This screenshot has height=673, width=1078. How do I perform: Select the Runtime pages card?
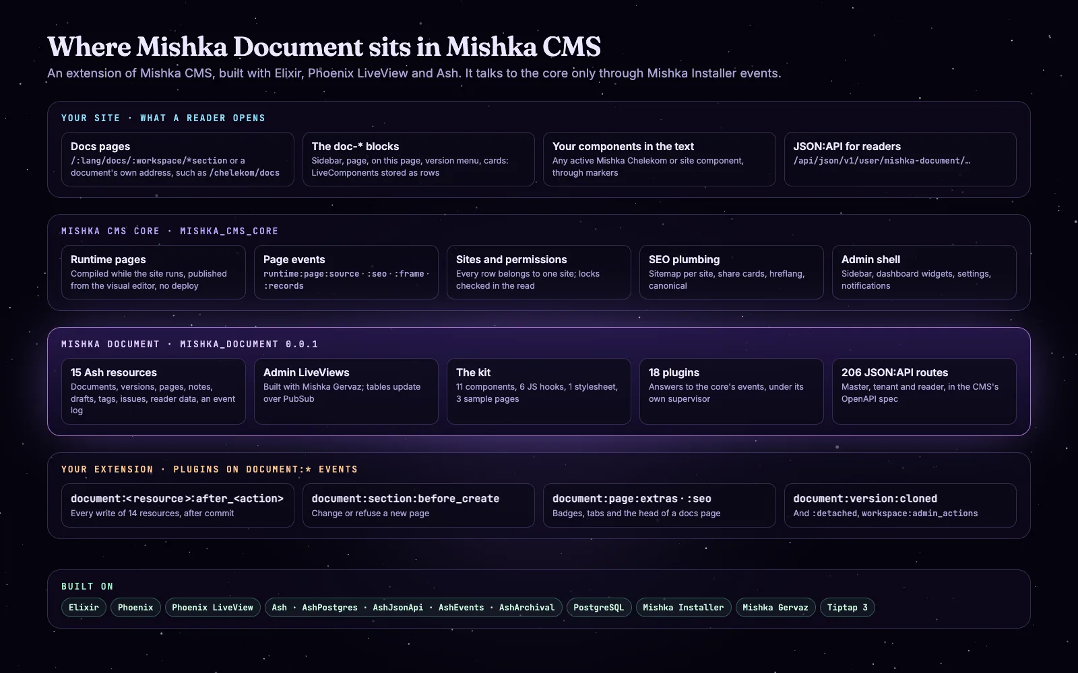tap(154, 273)
